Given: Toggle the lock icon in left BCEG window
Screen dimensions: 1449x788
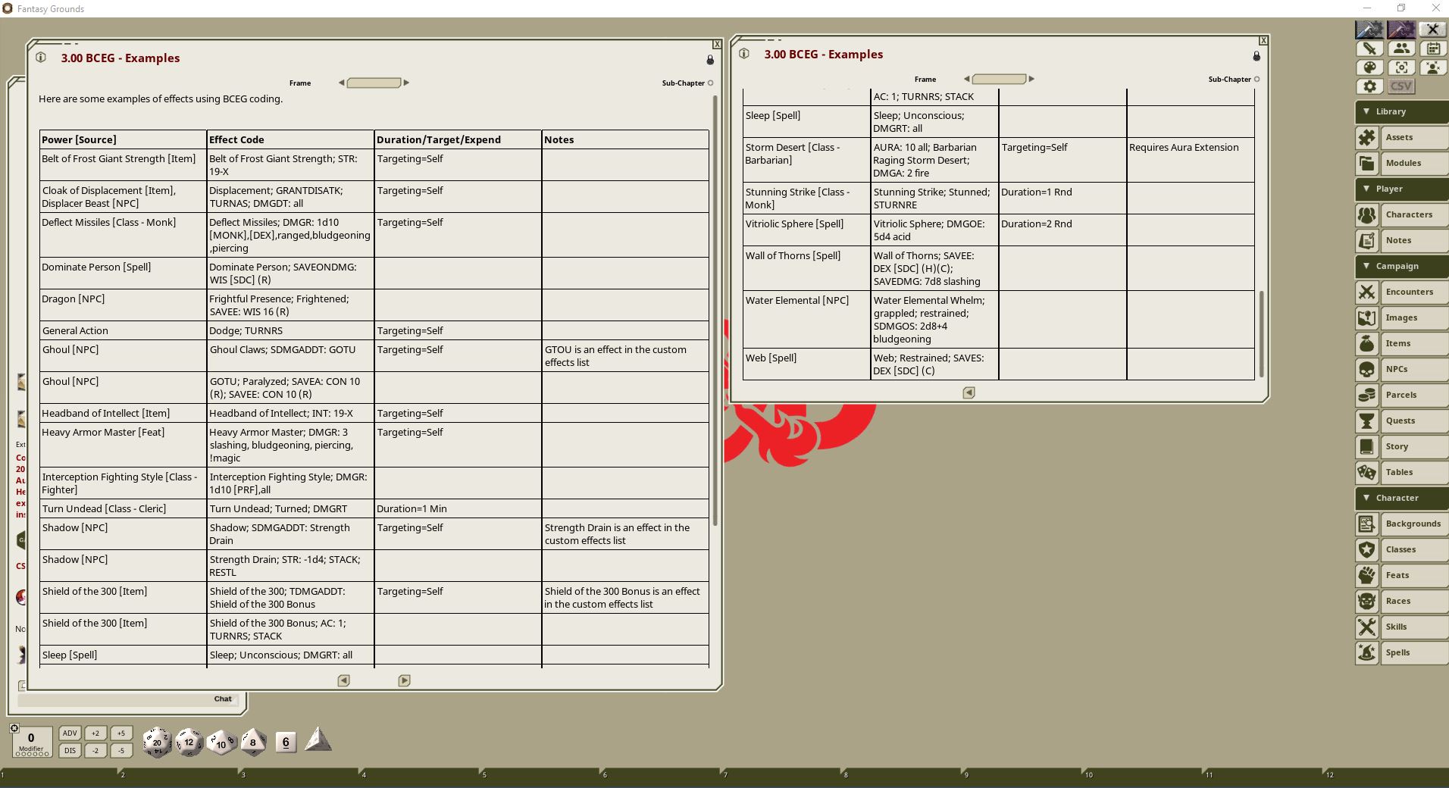Looking at the screenshot, I should pyautogui.click(x=710, y=59).
